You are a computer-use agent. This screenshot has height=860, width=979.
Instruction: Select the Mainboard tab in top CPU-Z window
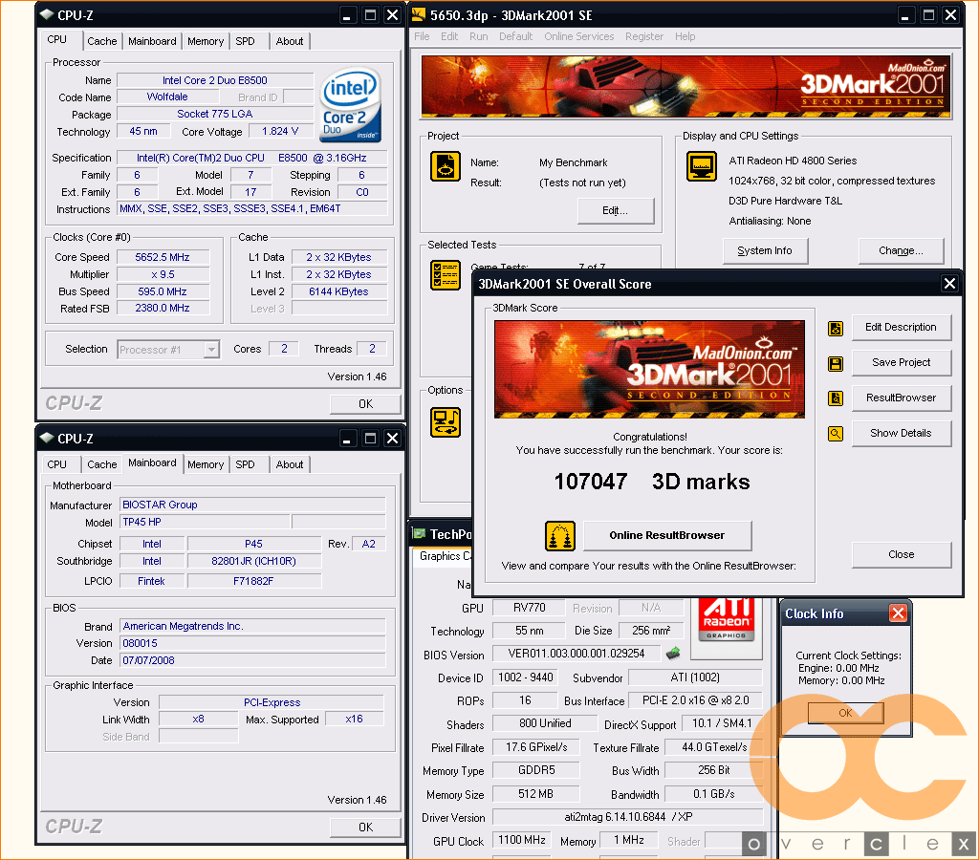point(152,41)
